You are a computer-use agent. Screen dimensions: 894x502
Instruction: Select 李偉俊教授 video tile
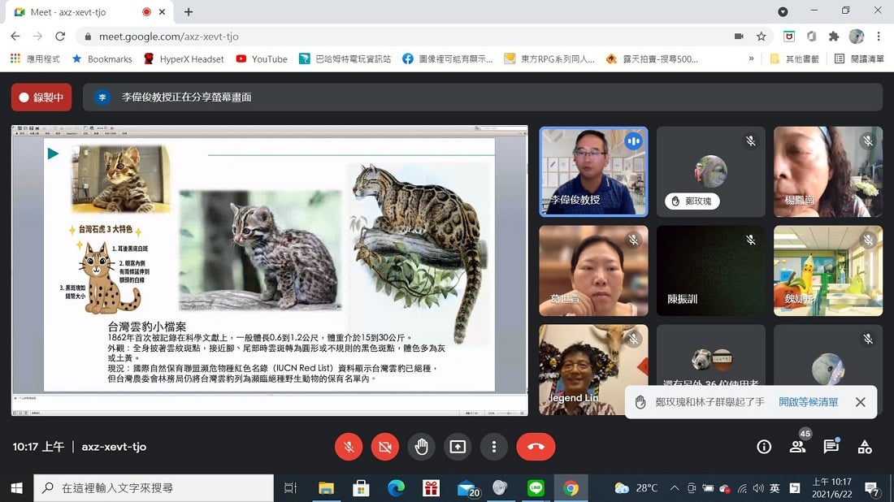[x=593, y=171]
